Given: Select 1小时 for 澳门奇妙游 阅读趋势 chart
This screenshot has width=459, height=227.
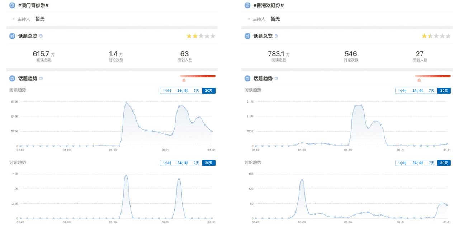Looking at the screenshot, I should point(167,91).
